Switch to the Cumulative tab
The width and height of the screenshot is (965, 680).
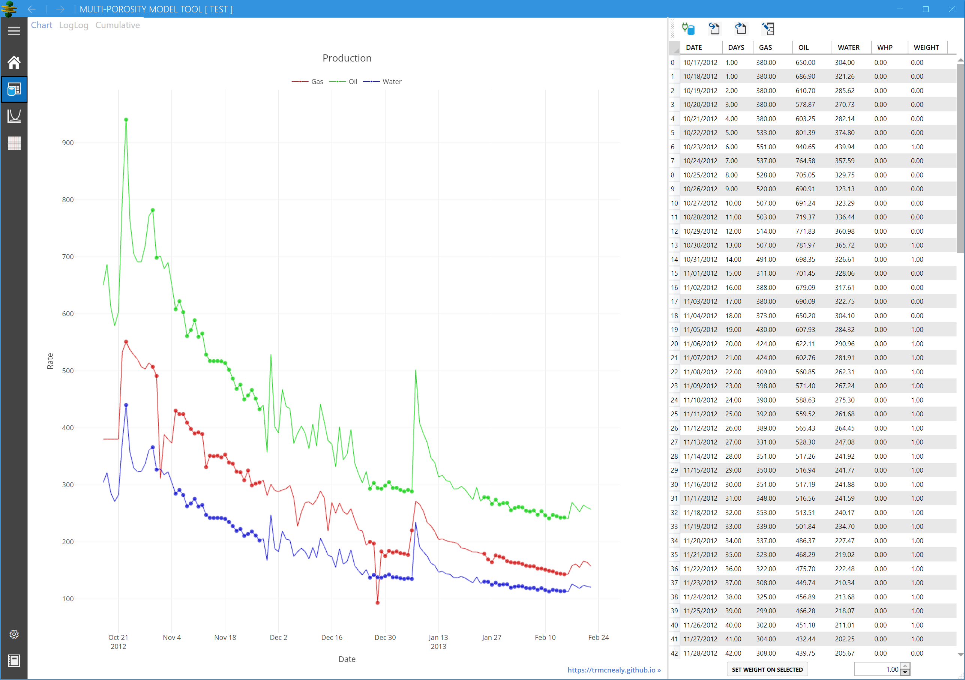(x=117, y=25)
